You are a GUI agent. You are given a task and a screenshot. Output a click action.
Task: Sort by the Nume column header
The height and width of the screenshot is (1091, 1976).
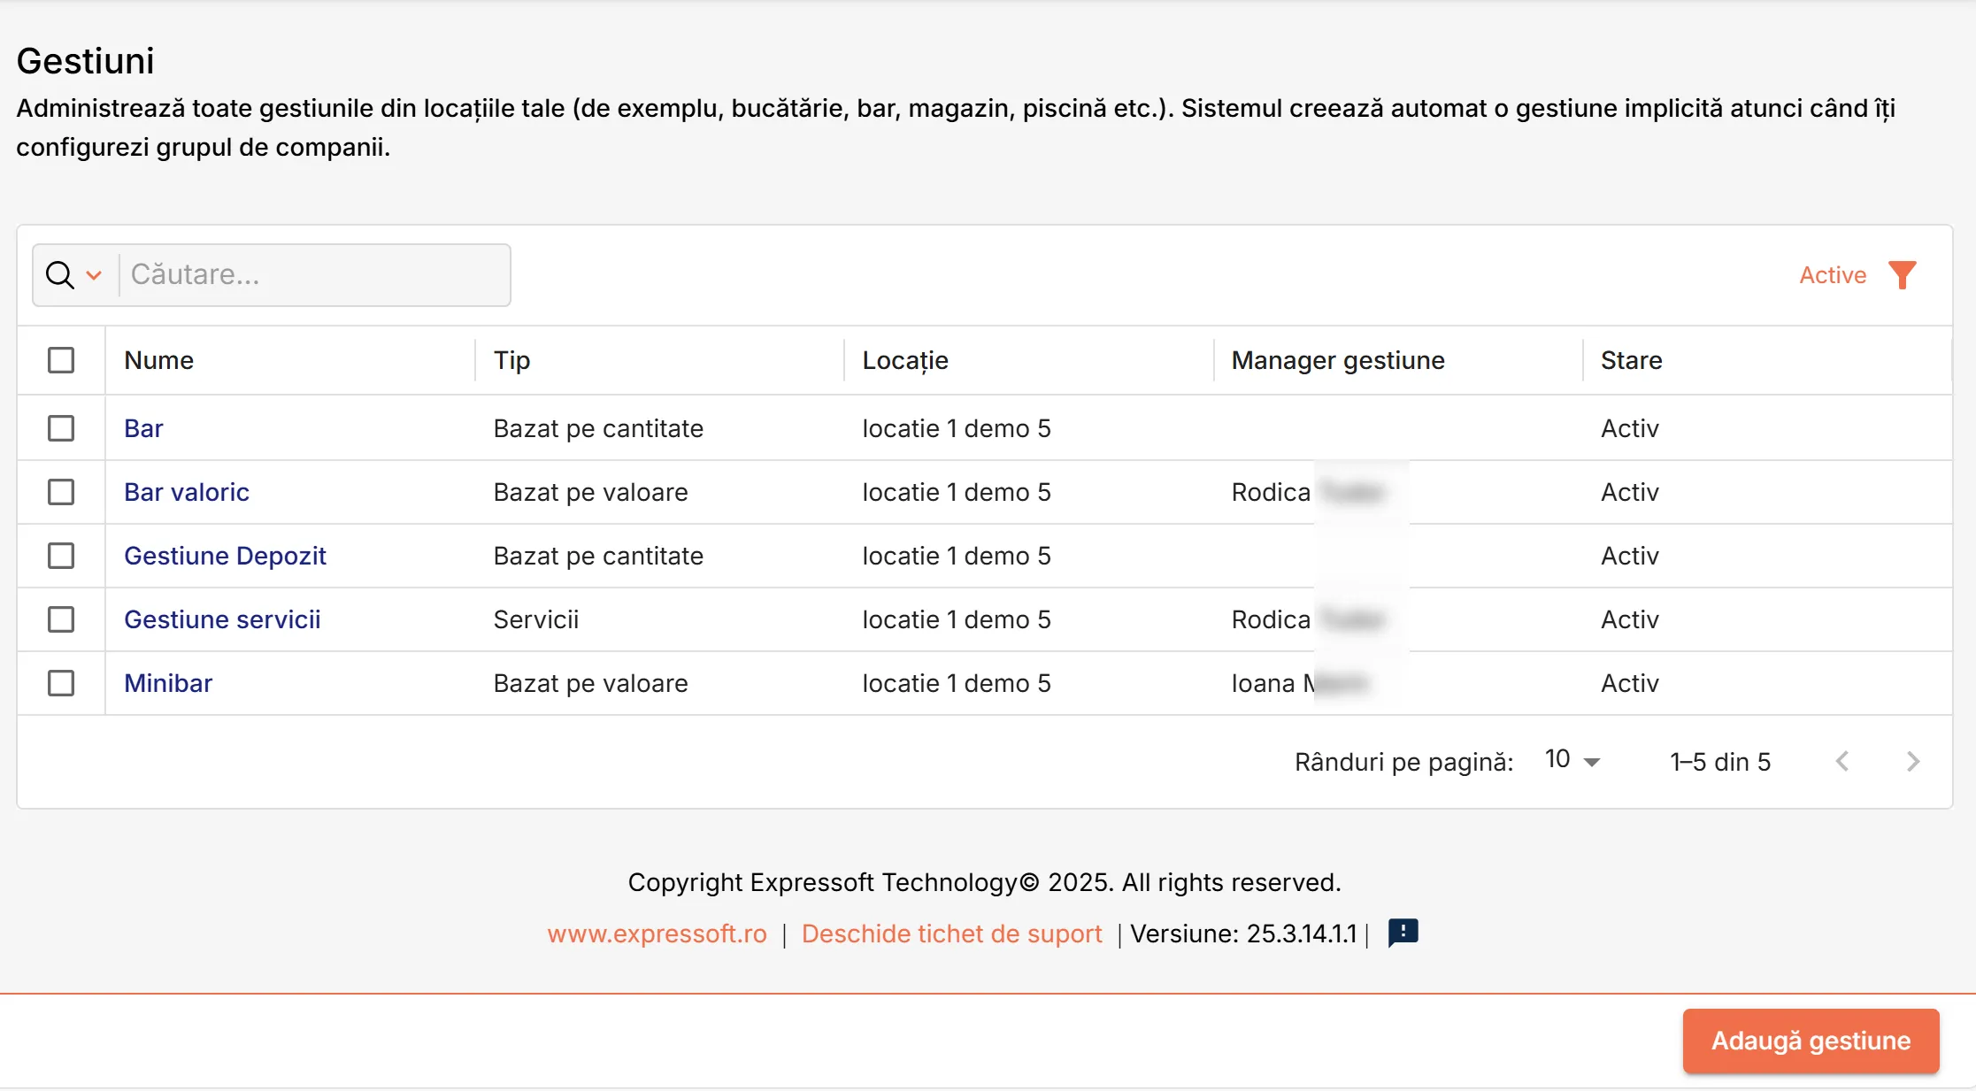pyautogui.click(x=158, y=360)
